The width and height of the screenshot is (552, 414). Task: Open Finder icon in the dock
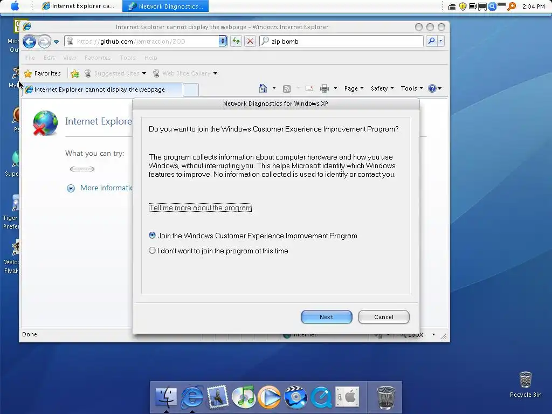coord(166,397)
